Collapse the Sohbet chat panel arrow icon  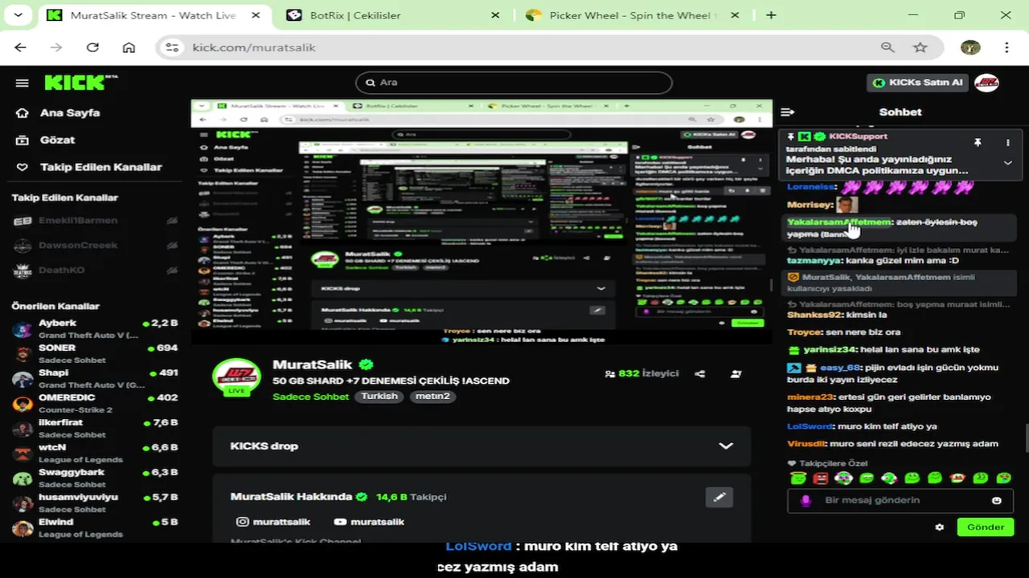pyautogui.click(x=788, y=112)
